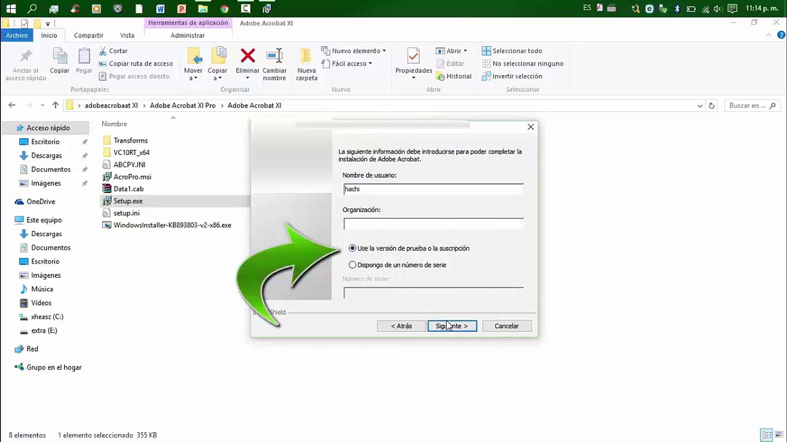Unpin Descargas from Acceso rápido

85,156
